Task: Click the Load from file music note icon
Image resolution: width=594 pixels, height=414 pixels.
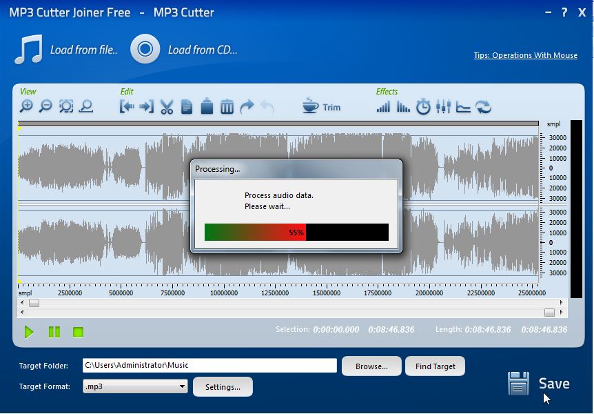Action: coord(29,49)
